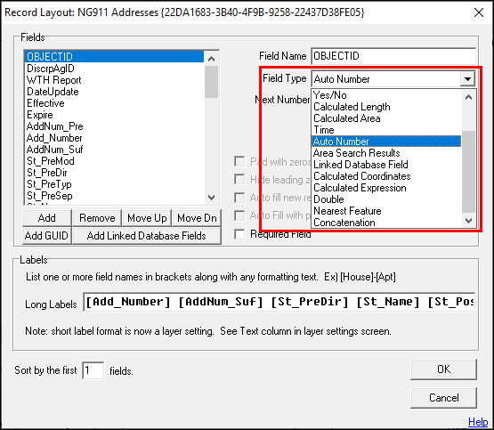Select Double field type option
This screenshot has height=430, width=494.
click(x=328, y=199)
